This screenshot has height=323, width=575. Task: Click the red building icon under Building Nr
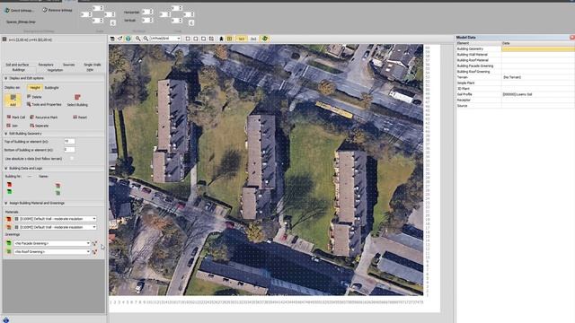click(x=9, y=185)
